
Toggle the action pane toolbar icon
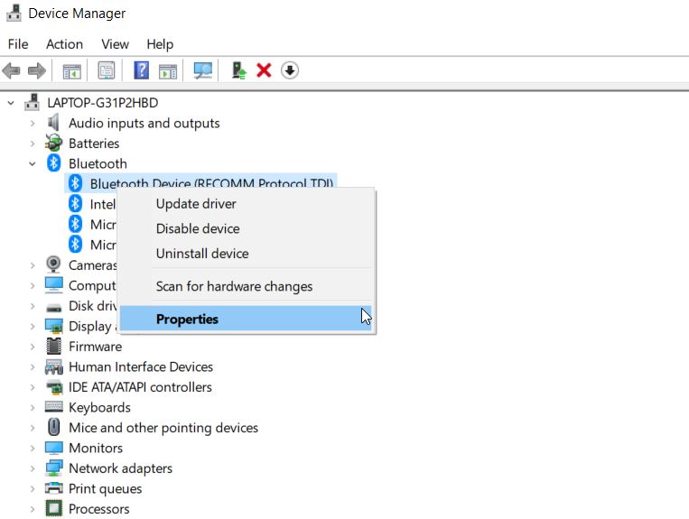click(x=168, y=70)
